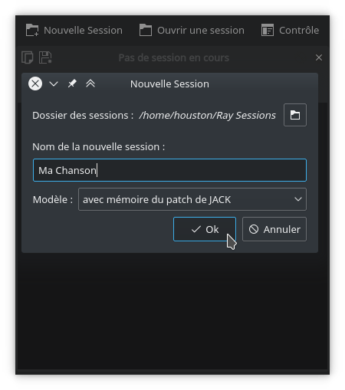Click the double-chevron up shade icon
The width and height of the screenshot is (345, 390).
pyautogui.click(x=90, y=84)
